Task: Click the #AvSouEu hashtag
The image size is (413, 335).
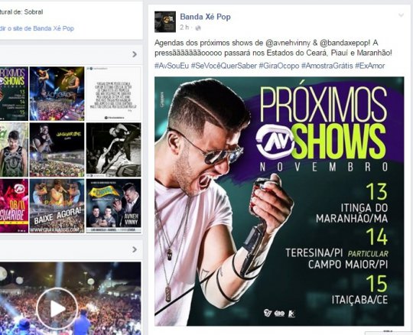Action: (x=172, y=66)
